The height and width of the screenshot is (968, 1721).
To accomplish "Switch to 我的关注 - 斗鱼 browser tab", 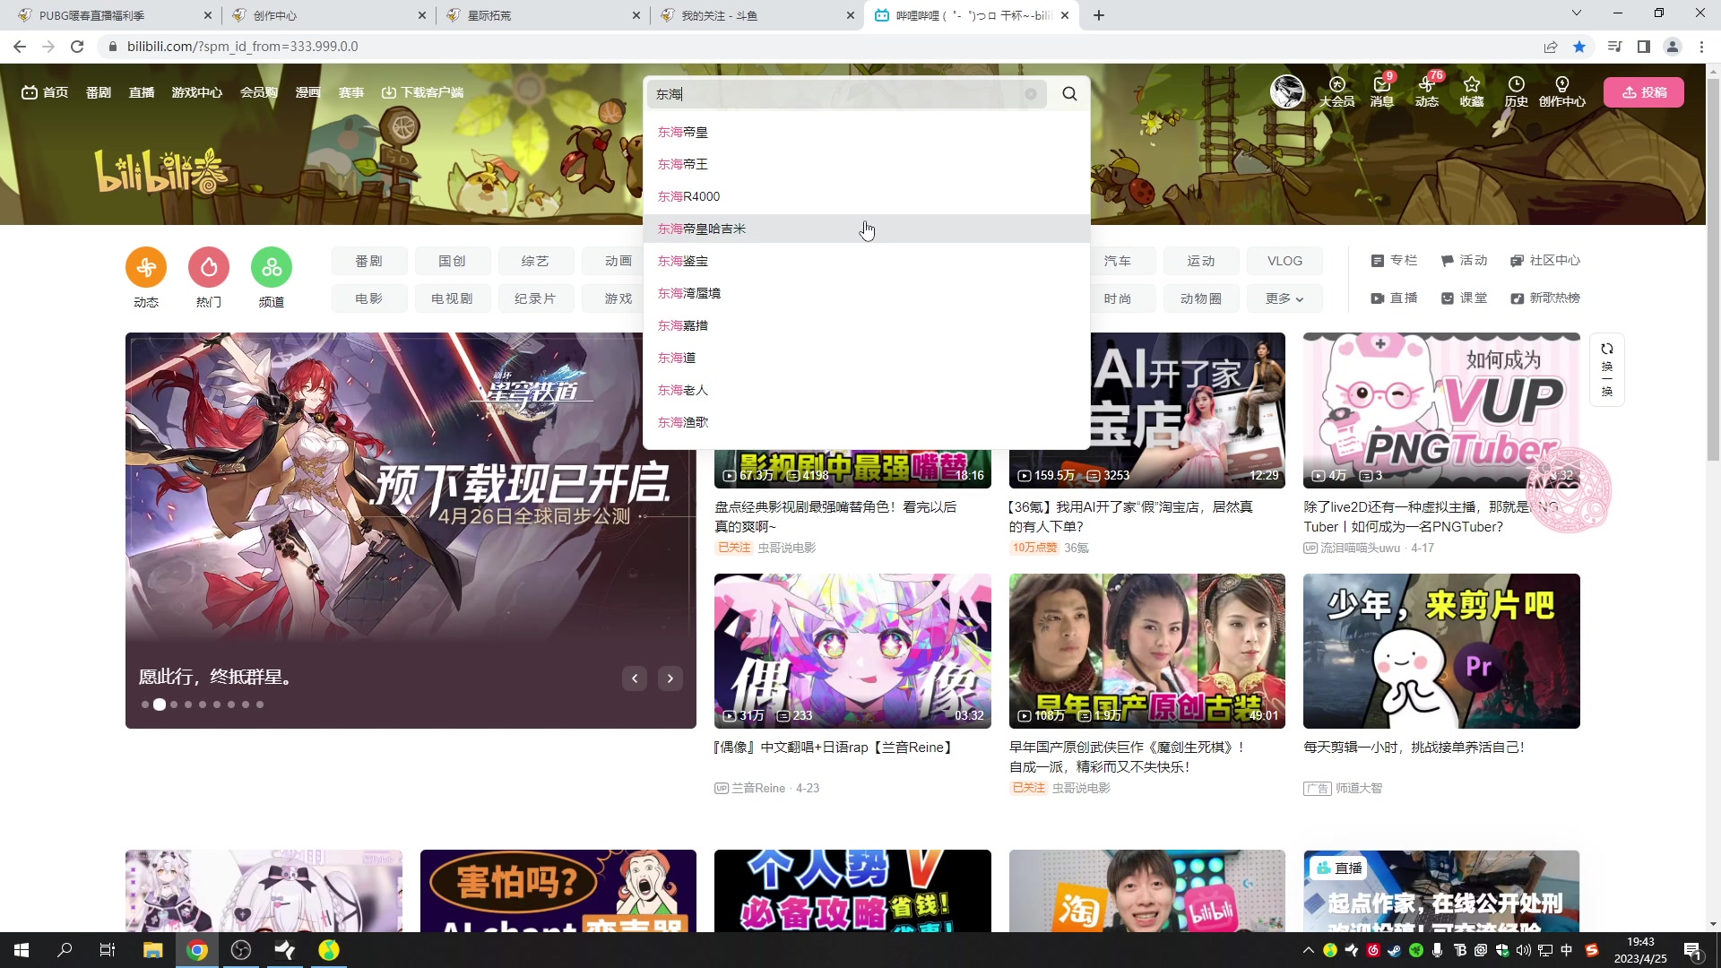I will coord(756,15).
